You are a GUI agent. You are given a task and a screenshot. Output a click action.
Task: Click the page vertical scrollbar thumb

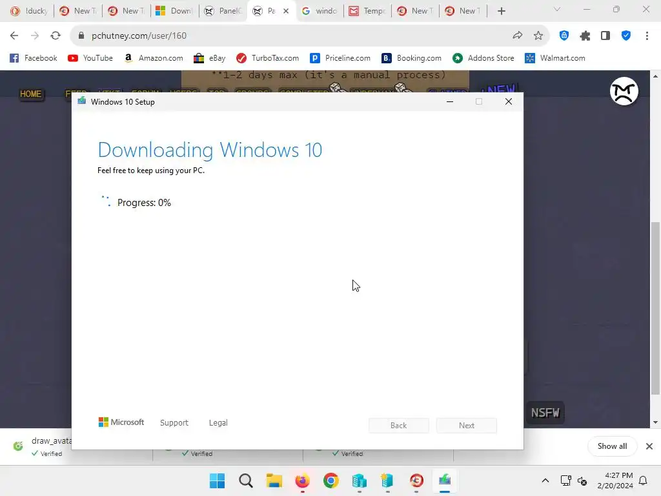click(x=655, y=308)
